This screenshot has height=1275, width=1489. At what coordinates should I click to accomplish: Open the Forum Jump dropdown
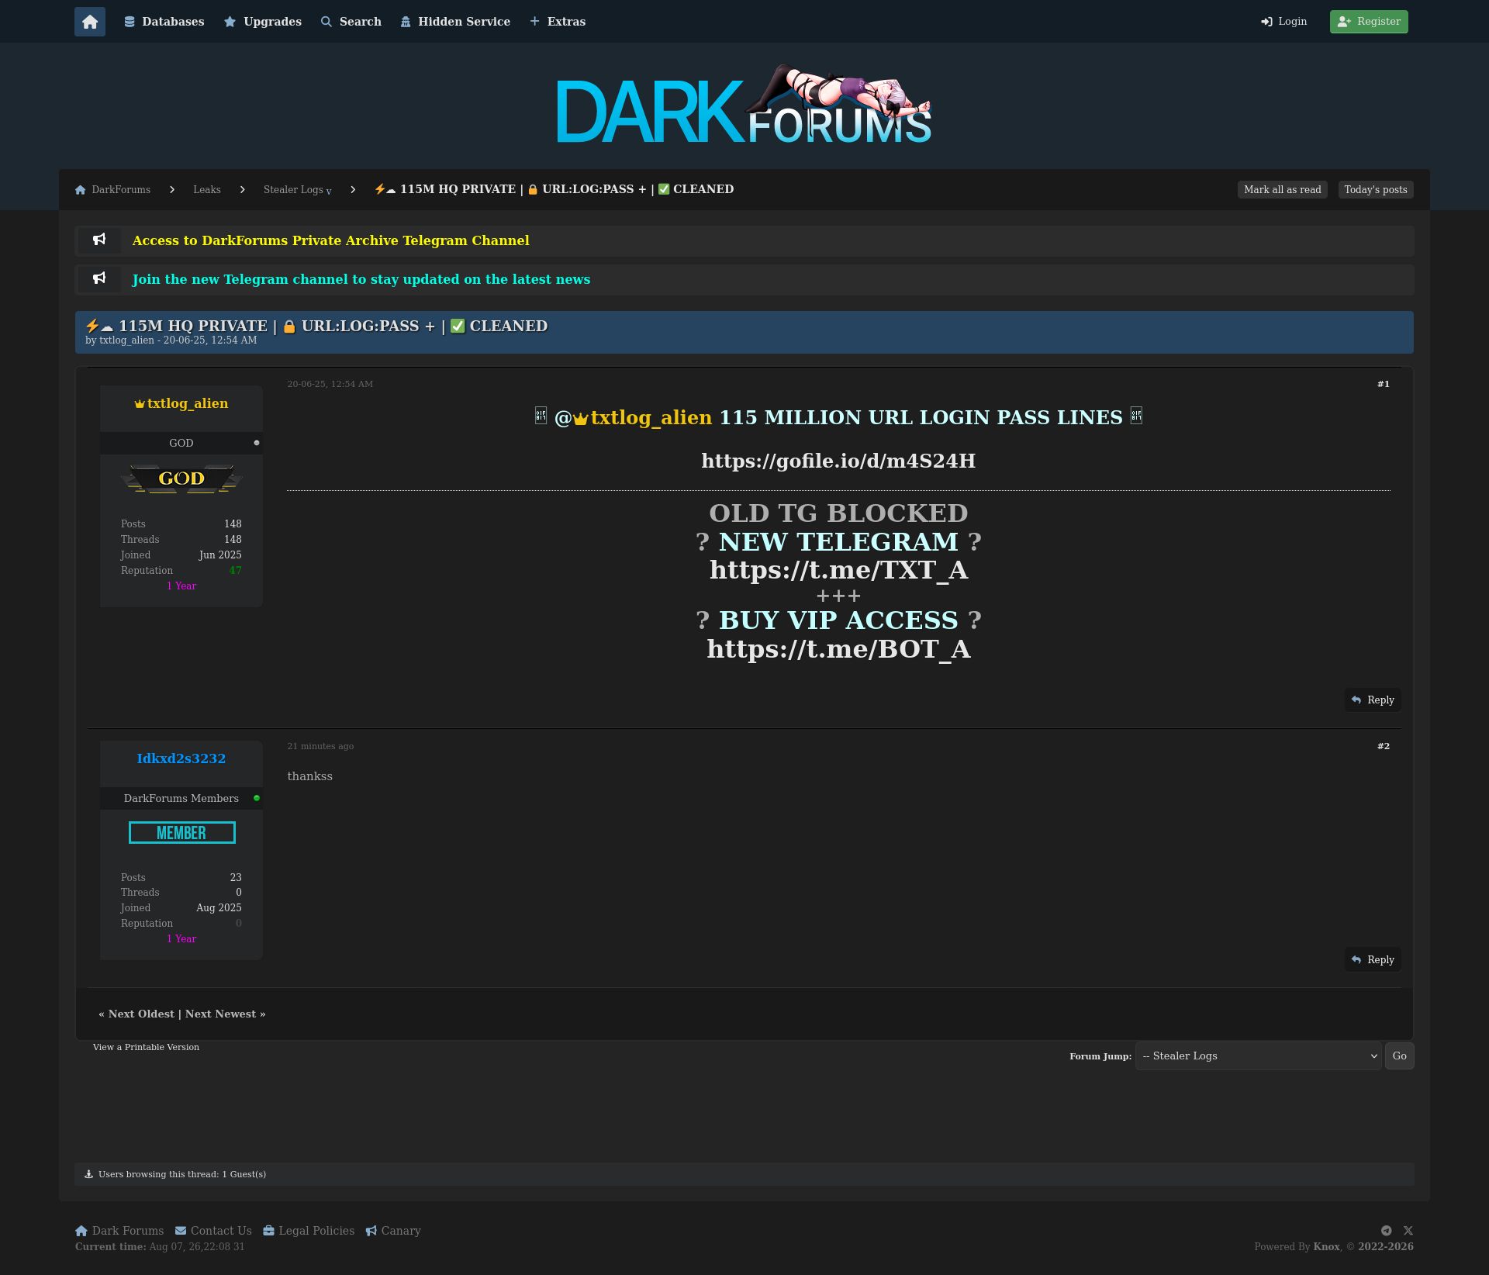point(1258,1056)
